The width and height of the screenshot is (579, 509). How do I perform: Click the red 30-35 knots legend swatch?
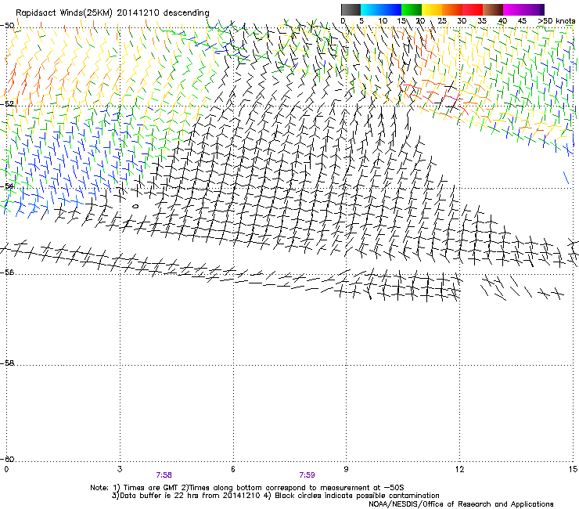pyautogui.click(x=473, y=9)
